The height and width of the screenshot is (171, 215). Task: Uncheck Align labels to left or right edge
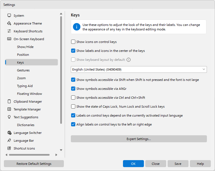73,124
